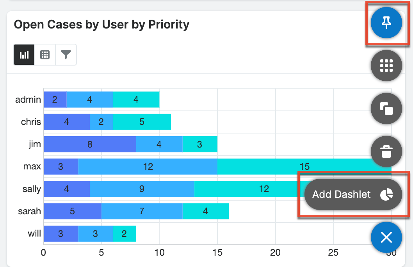
Task: Select sally's bar segment showing 9
Action: [x=142, y=189]
